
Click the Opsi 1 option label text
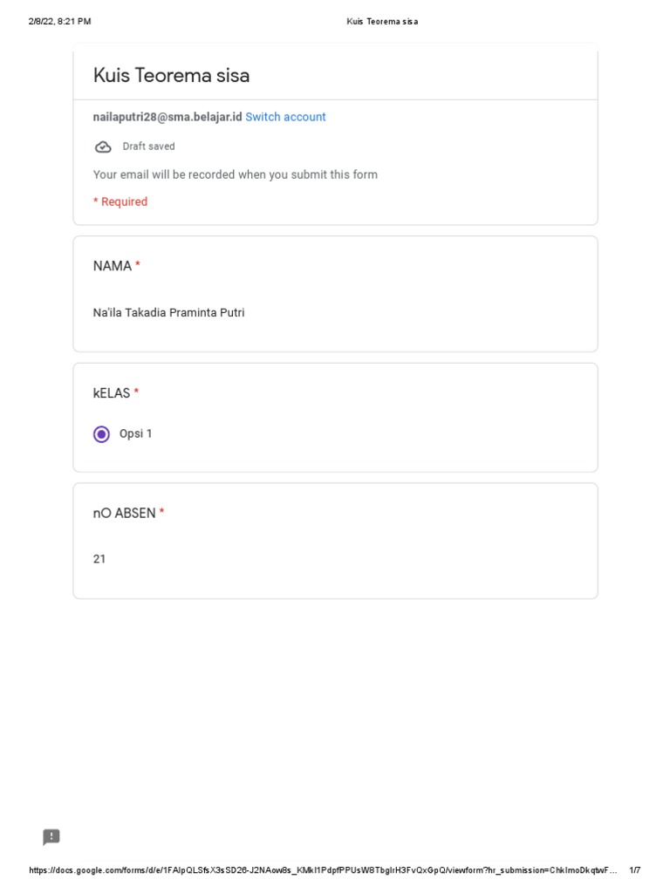[136, 433]
